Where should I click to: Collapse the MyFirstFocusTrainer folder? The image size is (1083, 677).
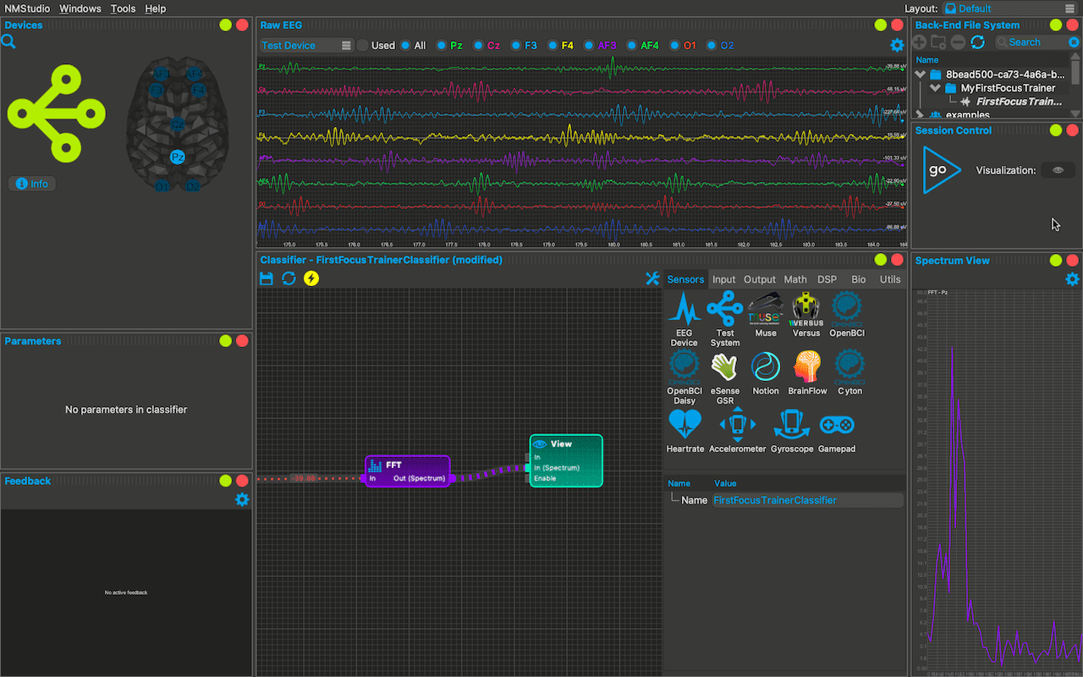coord(935,88)
